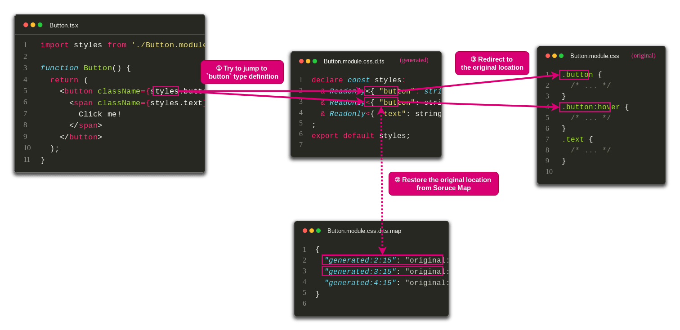Click the "generated:2:15" key in the map file

click(360, 260)
